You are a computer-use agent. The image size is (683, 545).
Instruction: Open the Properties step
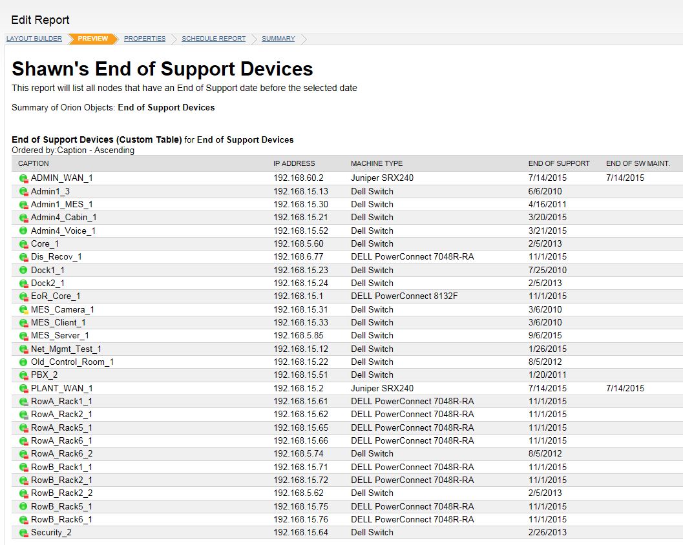click(x=145, y=39)
